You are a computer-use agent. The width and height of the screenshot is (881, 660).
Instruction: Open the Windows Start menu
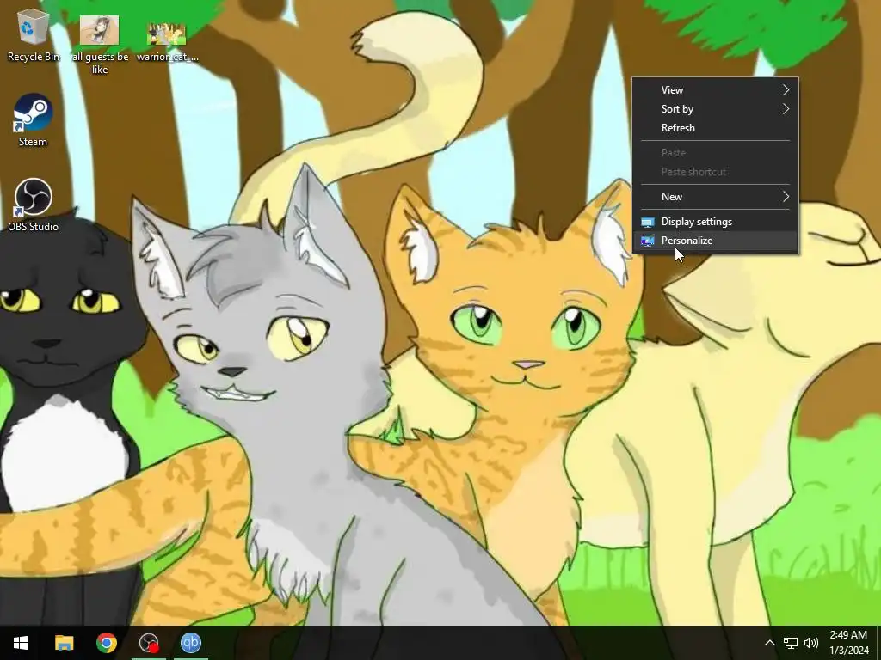coord(21,643)
